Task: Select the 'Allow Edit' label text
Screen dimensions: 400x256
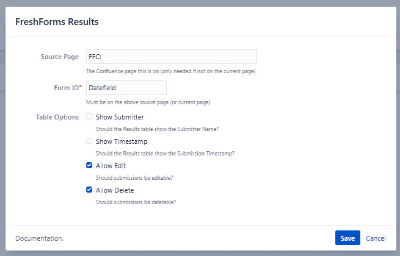Action: (x=111, y=166)
